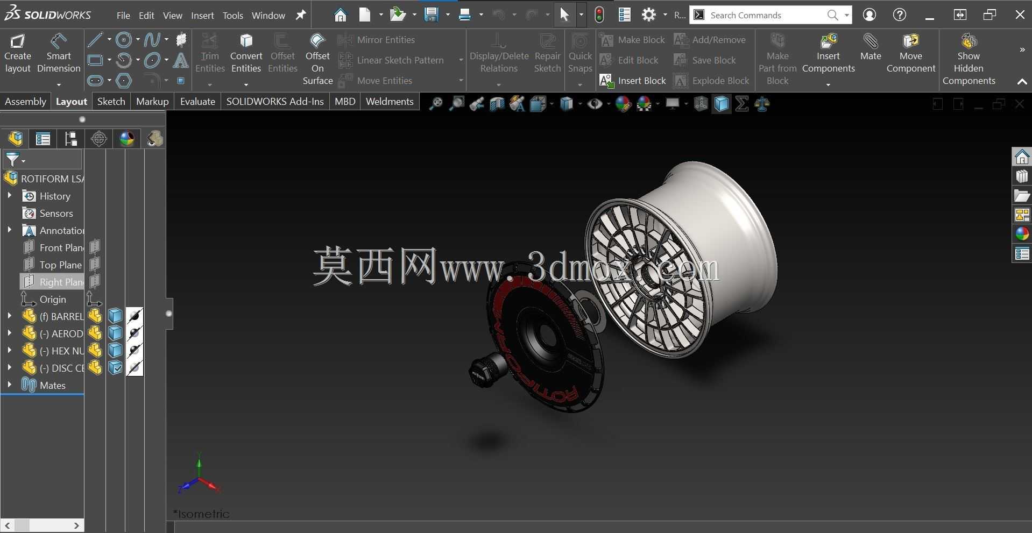The image size is (1032, 533).
Task: Select the Right Plane tree item
Action: tap(53, 282)
